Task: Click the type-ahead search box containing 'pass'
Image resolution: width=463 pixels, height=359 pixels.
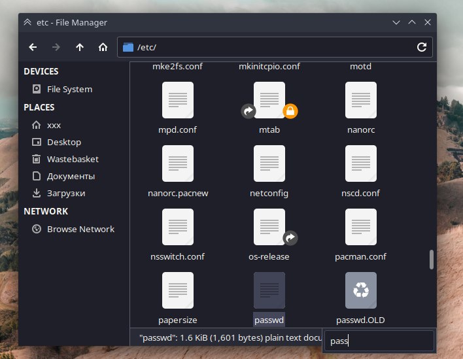Action: [x=379, y=341]
